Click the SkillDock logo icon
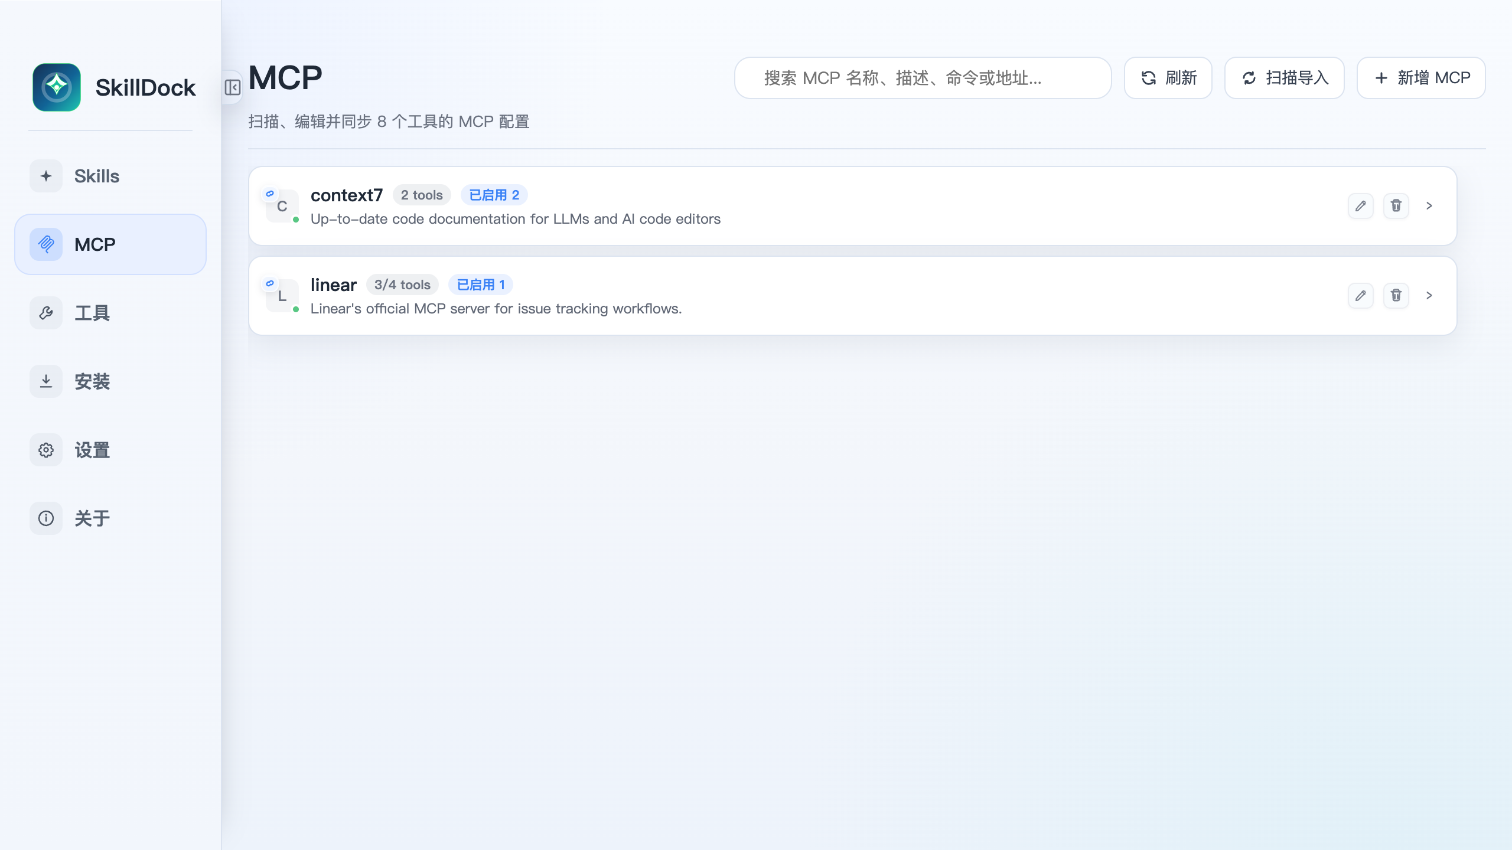 (57, 87)
